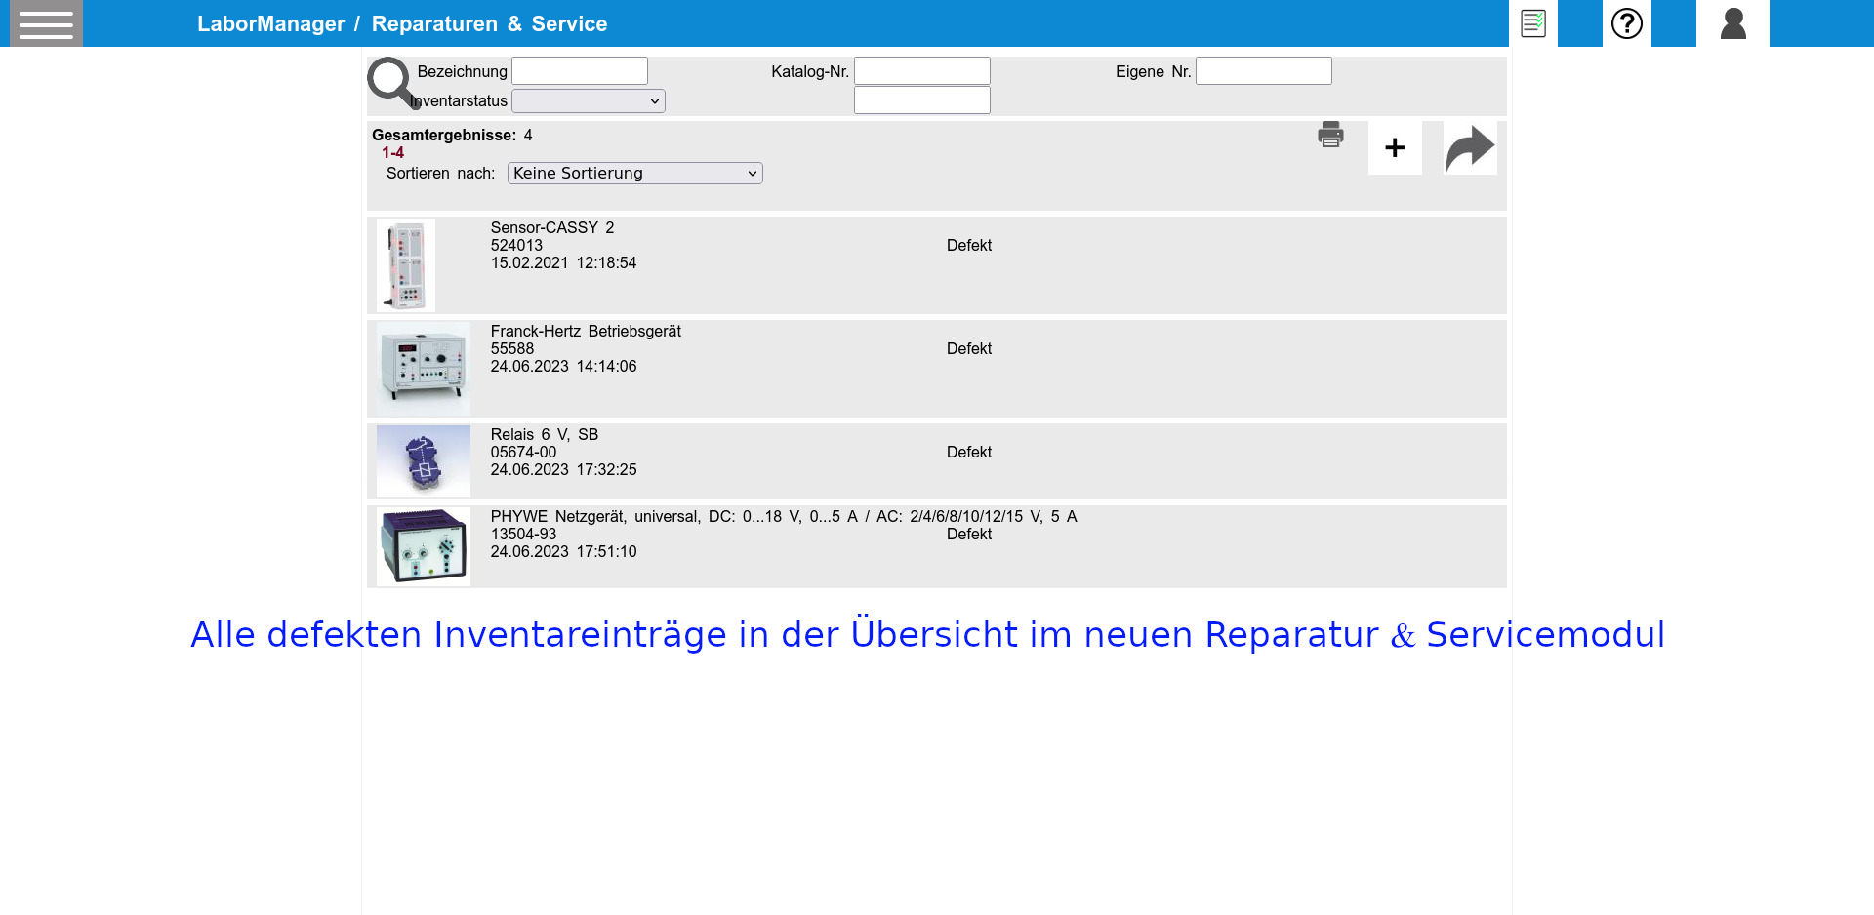Screen dimensions: 1874x915
Task: Open the Franck-Hertz Betriebsgerät thumbnail
Action: pyautogui.click(x=424, y=369)
